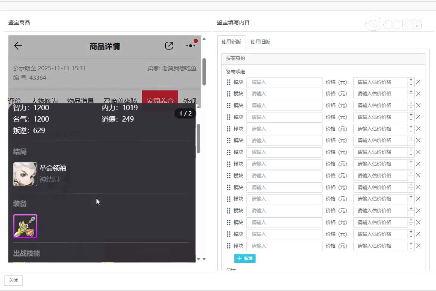The height and width of the screenshot is (291, 436).
Task: Click the last 模块 请输入 text field
Action: pos(284,245)
